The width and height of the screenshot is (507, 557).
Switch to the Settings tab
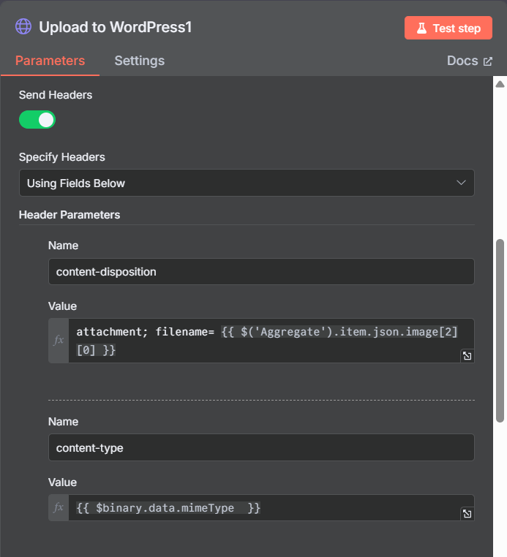140,61
